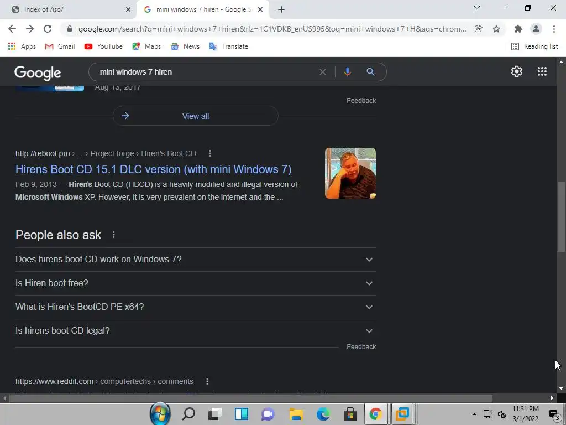Submit search with magnifier icon
This screenshot has width=566, height=425.
click(370, 72)
